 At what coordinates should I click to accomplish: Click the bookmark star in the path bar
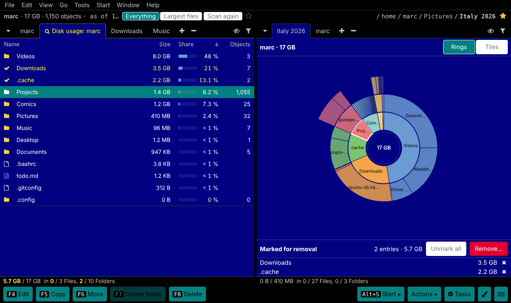[x=503, y=16]
